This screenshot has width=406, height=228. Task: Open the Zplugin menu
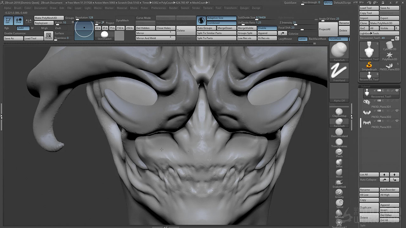point(244,8)
